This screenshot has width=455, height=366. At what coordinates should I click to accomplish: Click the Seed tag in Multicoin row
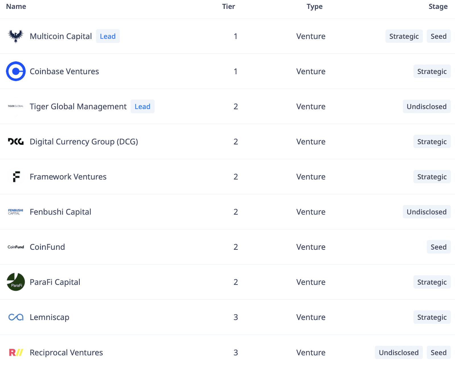[x=439, y=36]
